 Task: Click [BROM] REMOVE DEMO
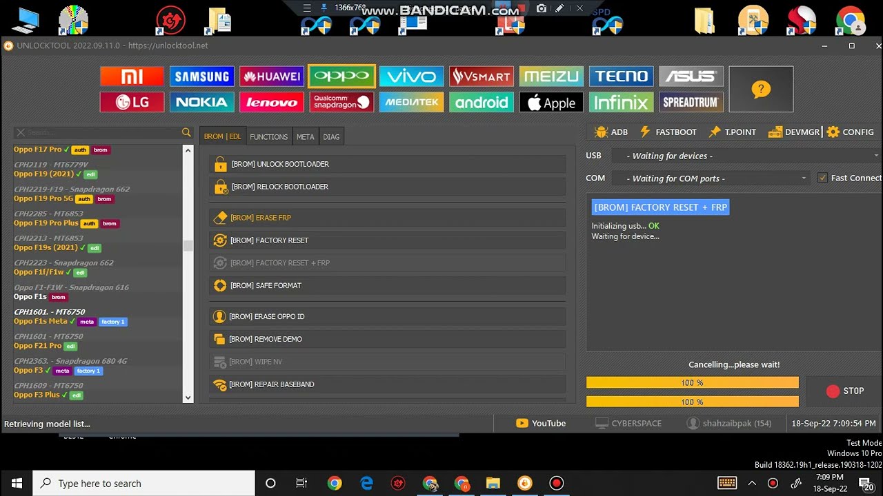click(387, 339)
